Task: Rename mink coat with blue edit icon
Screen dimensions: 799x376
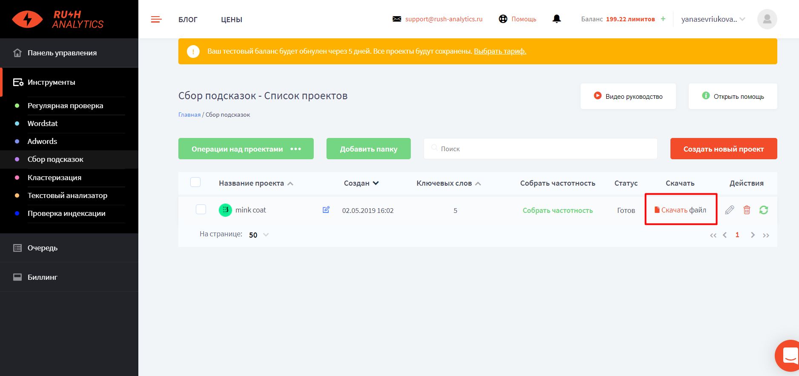Action: (x=326, y=210)
